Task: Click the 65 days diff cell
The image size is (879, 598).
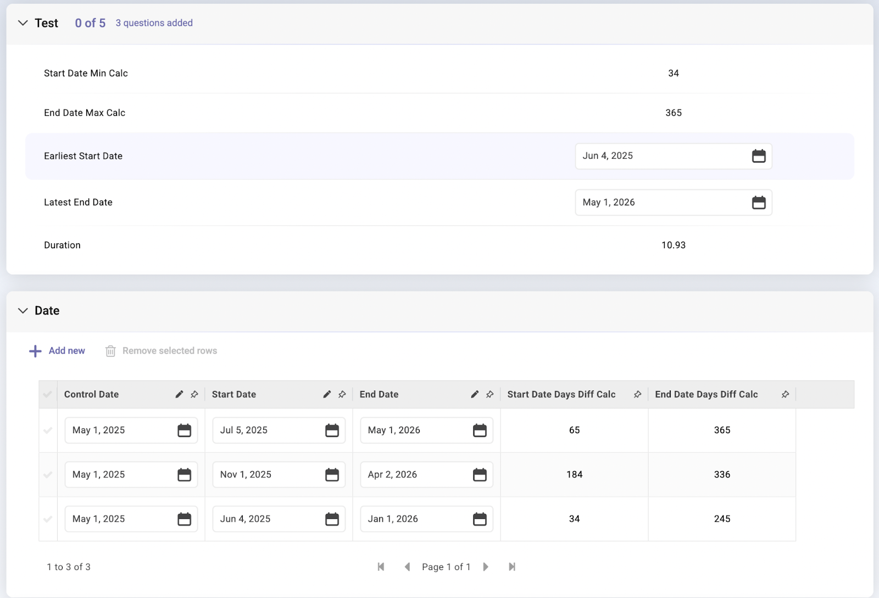Action: coord(575,430)
